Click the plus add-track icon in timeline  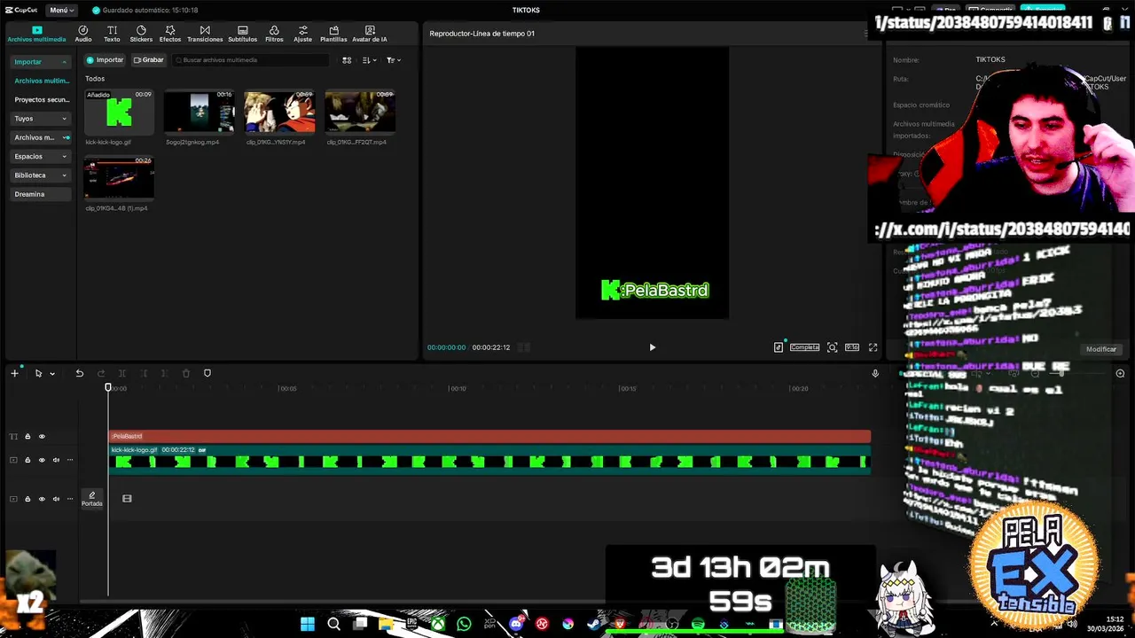[x=14, y=373]
